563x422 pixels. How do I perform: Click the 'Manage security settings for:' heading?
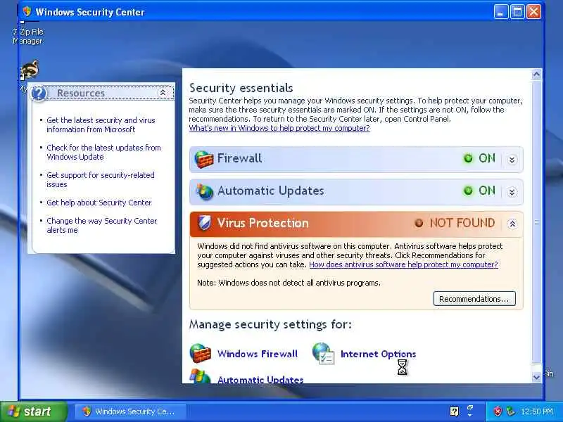(x=270, y=324)
